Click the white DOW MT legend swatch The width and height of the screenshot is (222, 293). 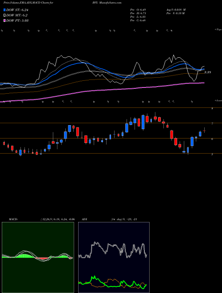point(4,16)
